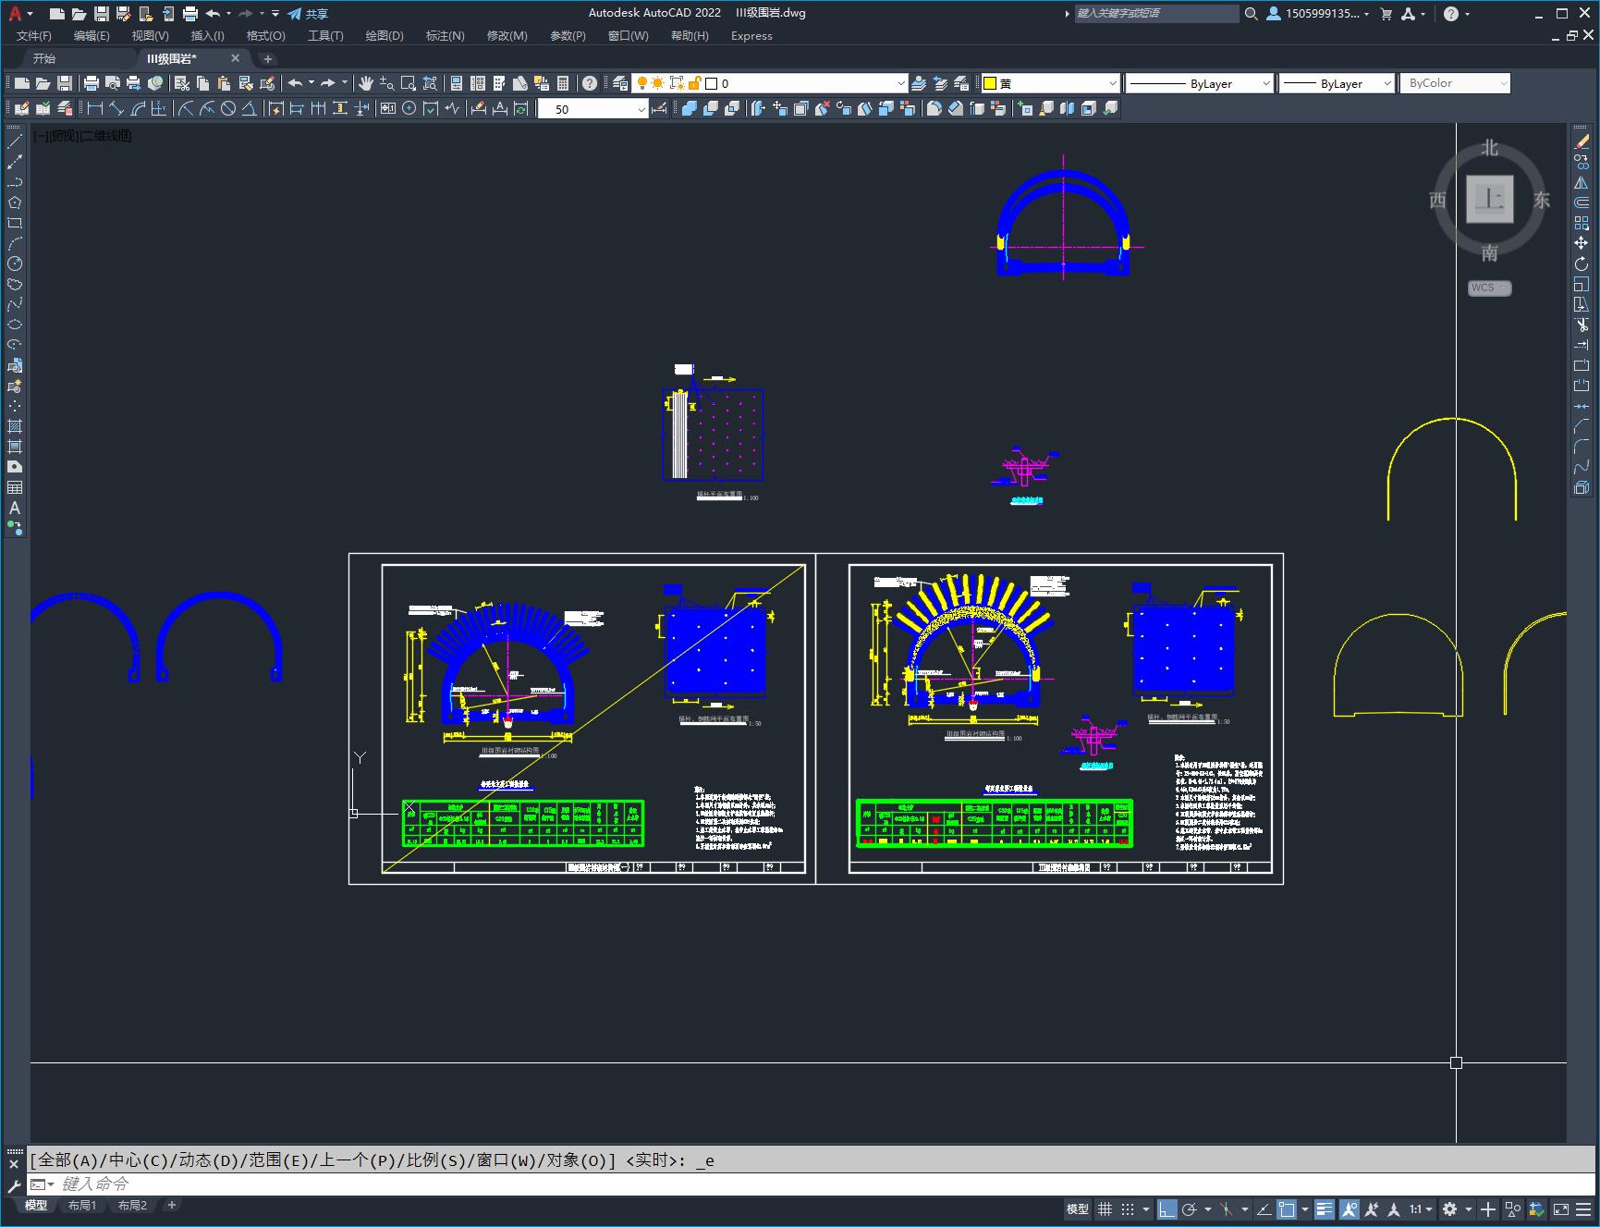Open the ByColor plot style dropdown

tap(1455, 83)
